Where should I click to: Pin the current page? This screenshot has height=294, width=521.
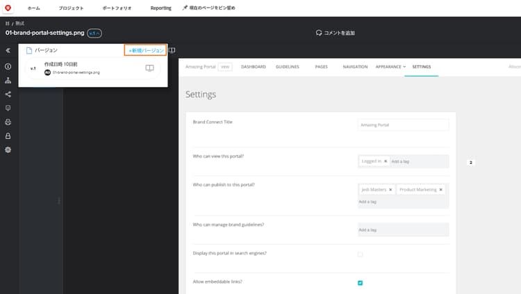tap(208, 8)
